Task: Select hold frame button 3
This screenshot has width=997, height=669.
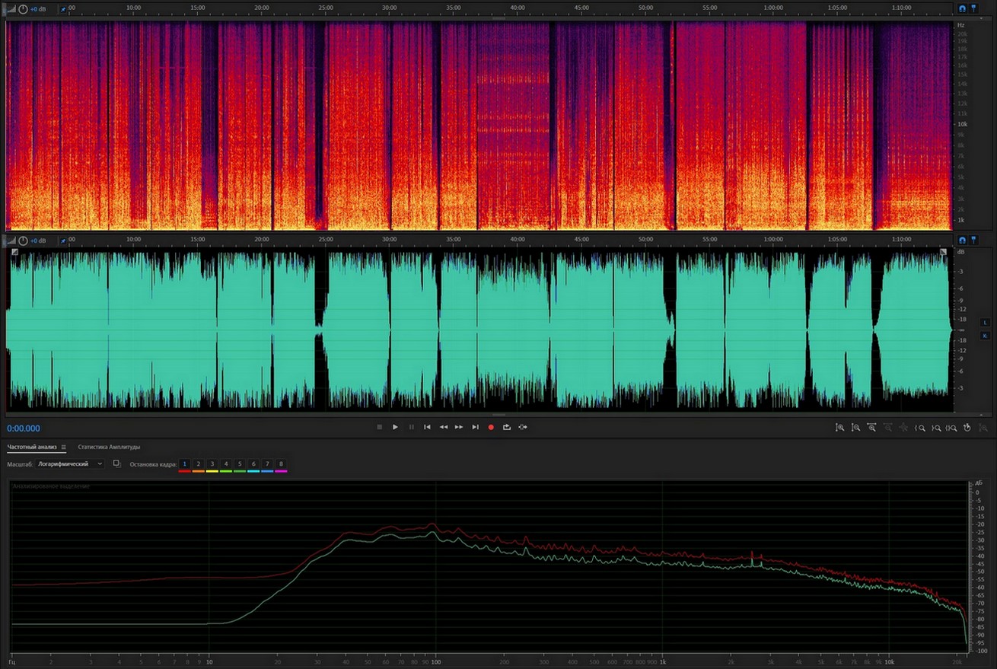Action: coord(212,464)
